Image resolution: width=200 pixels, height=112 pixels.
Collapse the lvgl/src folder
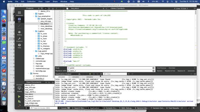tap(33, 31)
